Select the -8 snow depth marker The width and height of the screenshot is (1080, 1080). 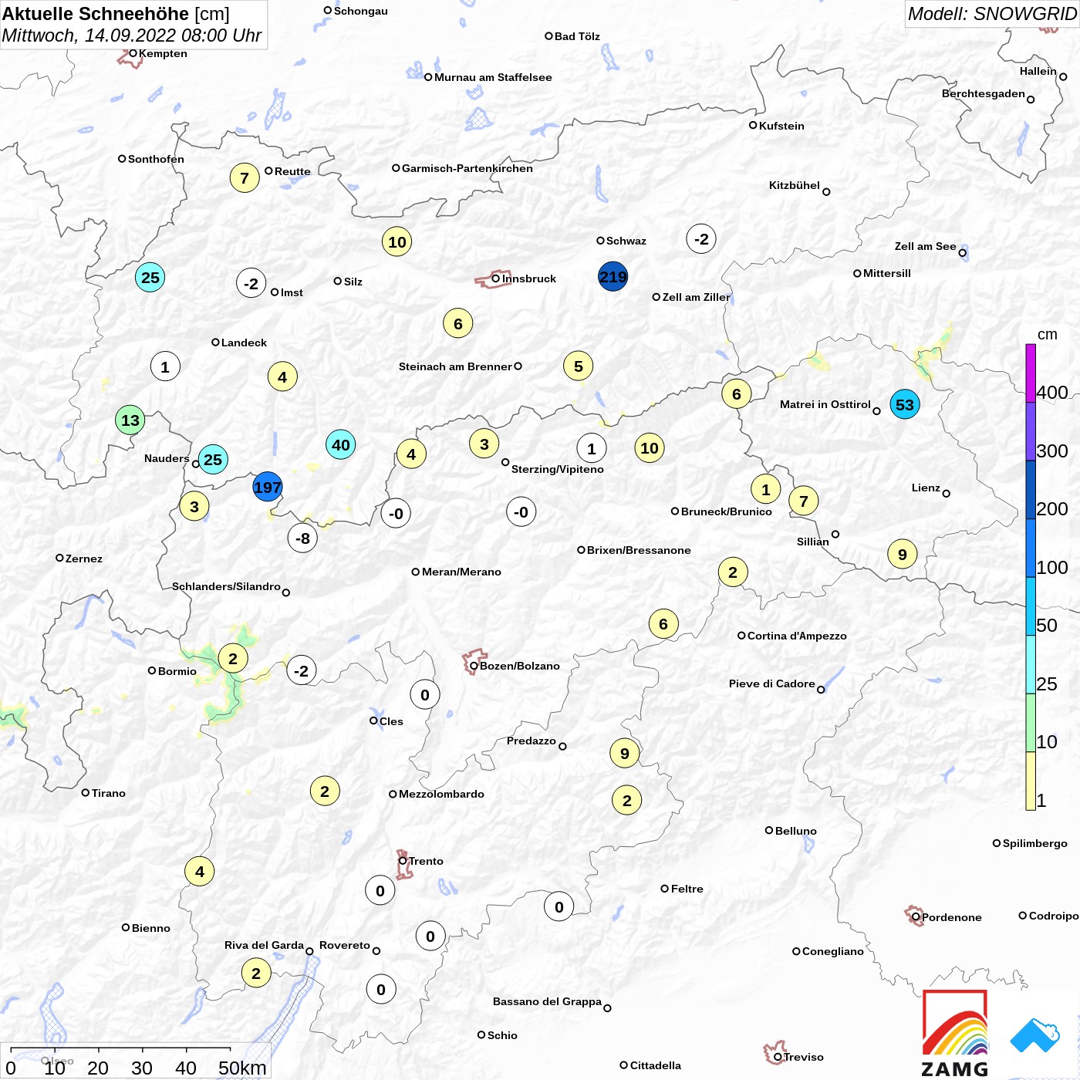tap(302, 538)
